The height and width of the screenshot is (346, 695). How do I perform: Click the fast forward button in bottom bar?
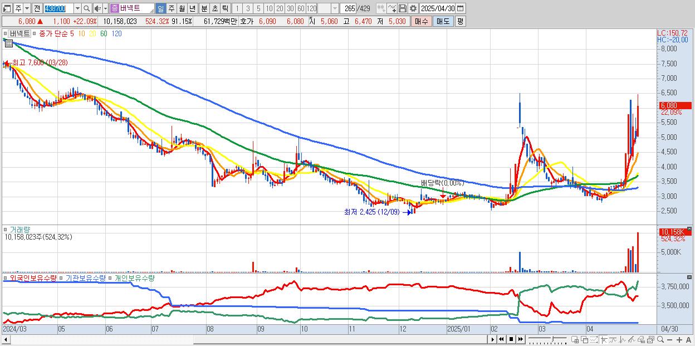tap(520, 339)
